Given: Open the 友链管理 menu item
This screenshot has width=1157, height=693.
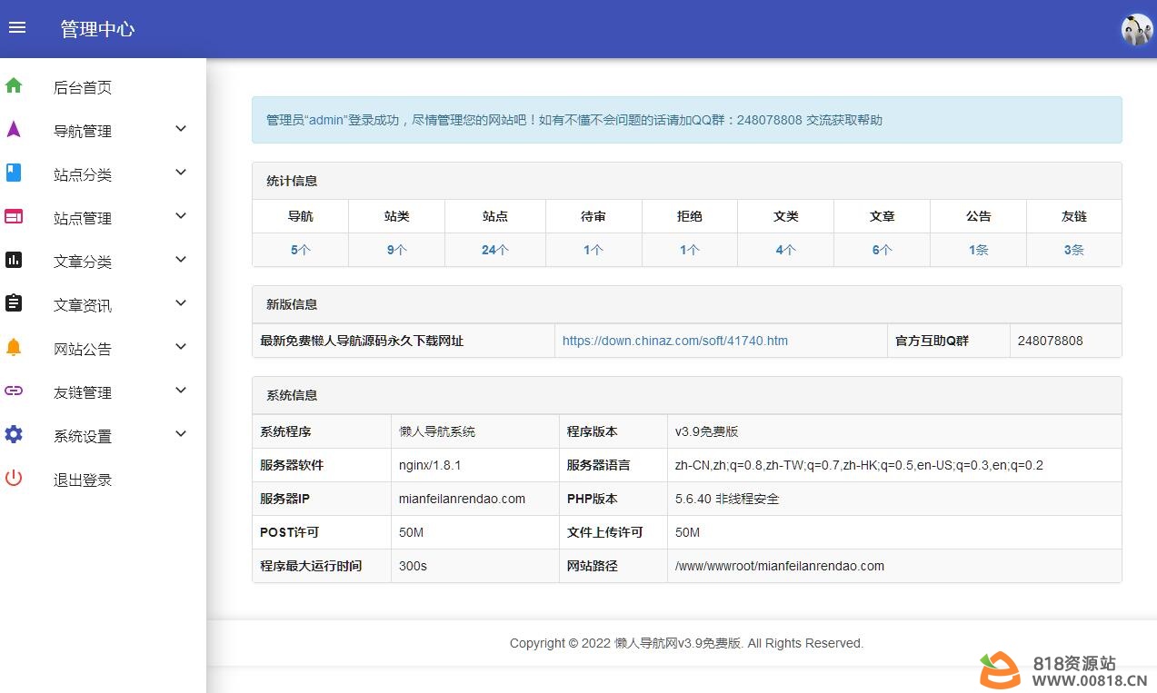Looking at the screenshot, I should [83, 393].
